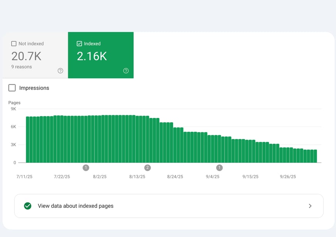Click the 7/22/25 date label
This screenshot has height=237, width=336.
tap(62, 177)
